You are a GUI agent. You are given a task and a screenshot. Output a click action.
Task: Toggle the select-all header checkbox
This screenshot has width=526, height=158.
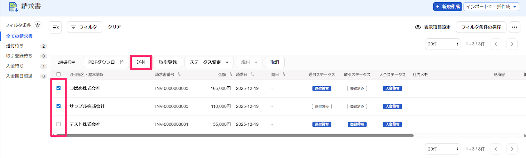59,75
